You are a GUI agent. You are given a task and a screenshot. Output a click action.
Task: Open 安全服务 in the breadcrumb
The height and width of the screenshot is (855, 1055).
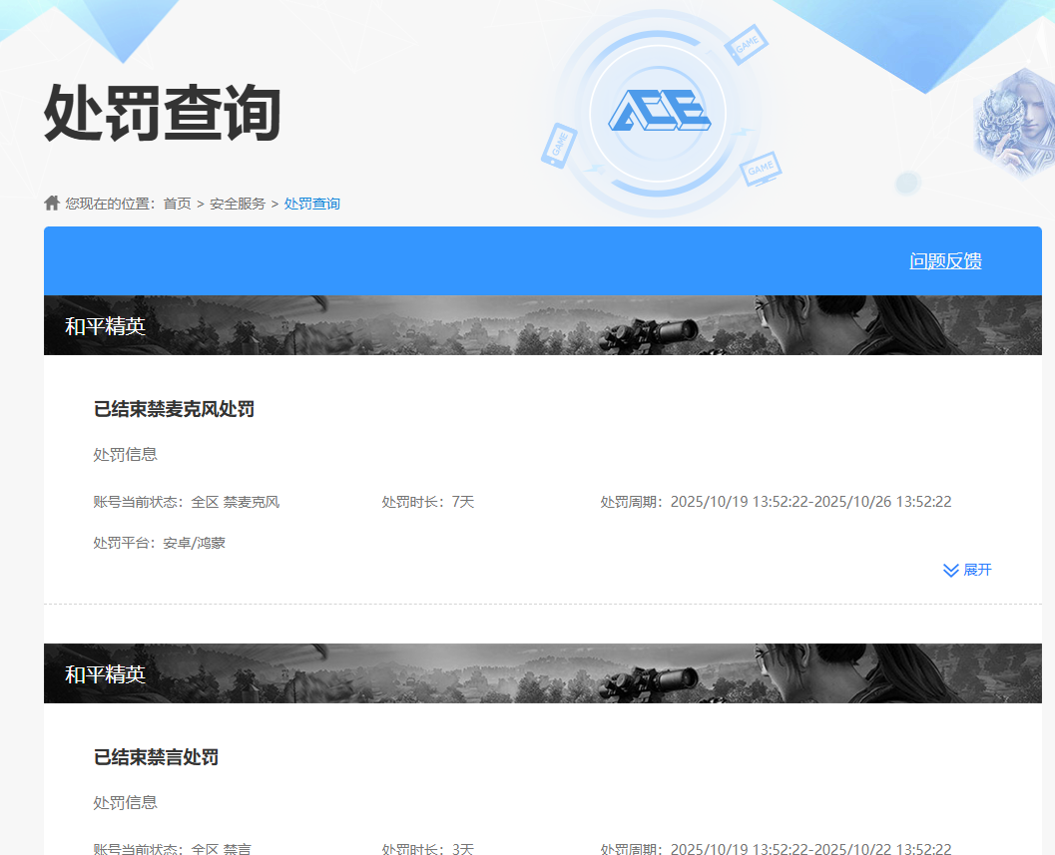238,204
